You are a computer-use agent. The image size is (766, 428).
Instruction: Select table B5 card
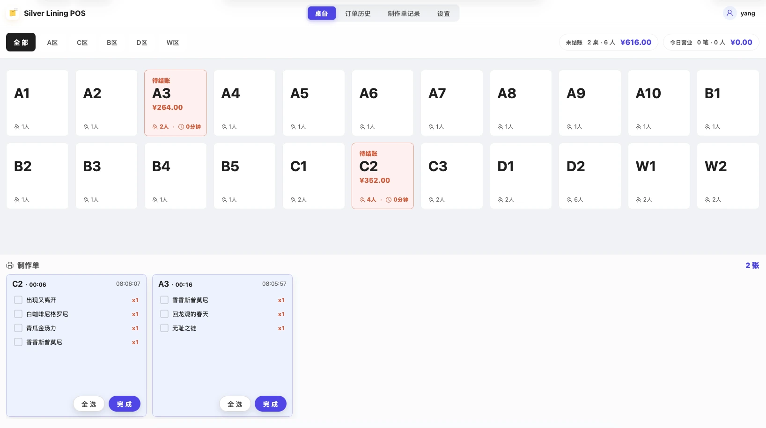click(x=244, y=176)
